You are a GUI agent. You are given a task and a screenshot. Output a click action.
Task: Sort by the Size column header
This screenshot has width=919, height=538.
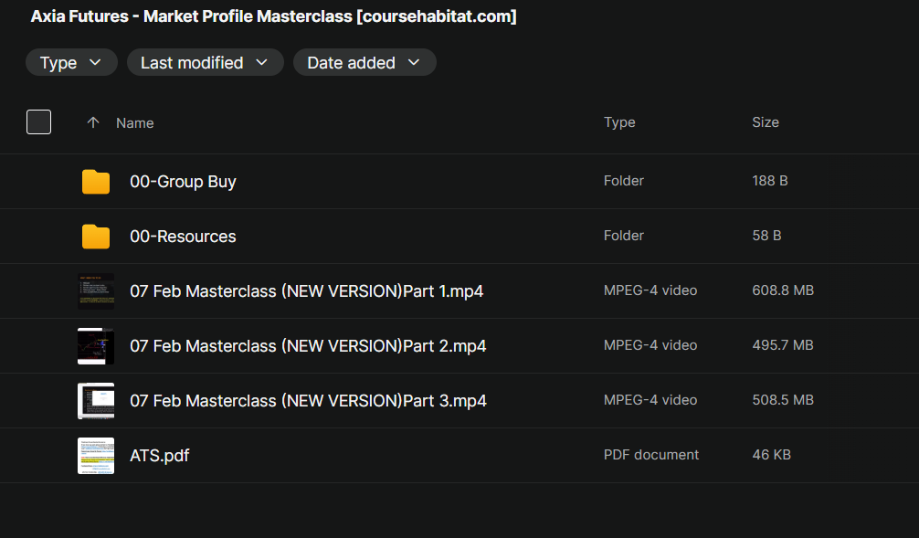pos(766,122)
